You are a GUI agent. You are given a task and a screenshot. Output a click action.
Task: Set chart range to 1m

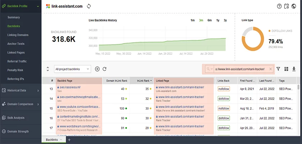[192, 21]
